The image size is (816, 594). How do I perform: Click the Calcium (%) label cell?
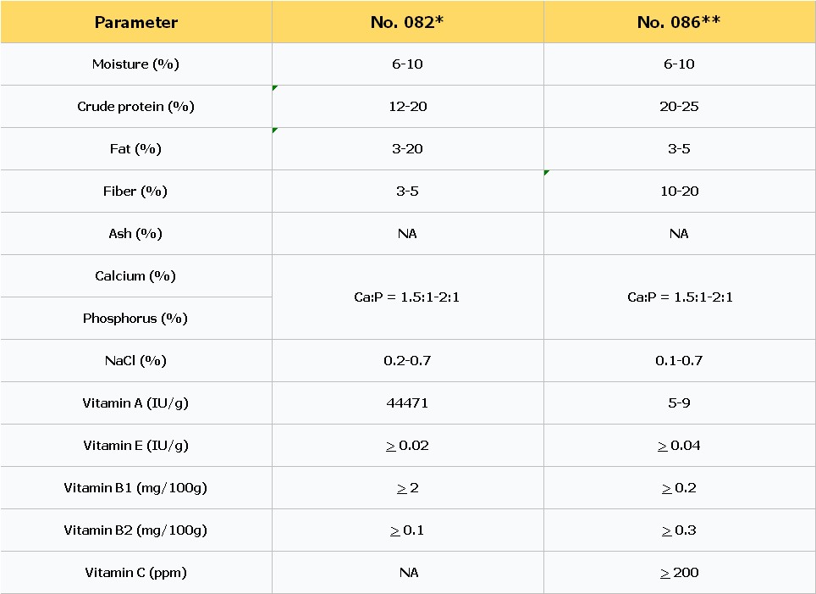click(135, 276)
